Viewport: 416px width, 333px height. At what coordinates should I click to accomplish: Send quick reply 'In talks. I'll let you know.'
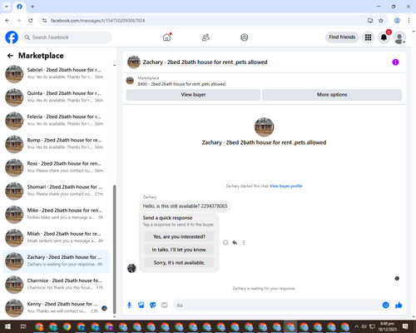[x=179, y=250]
